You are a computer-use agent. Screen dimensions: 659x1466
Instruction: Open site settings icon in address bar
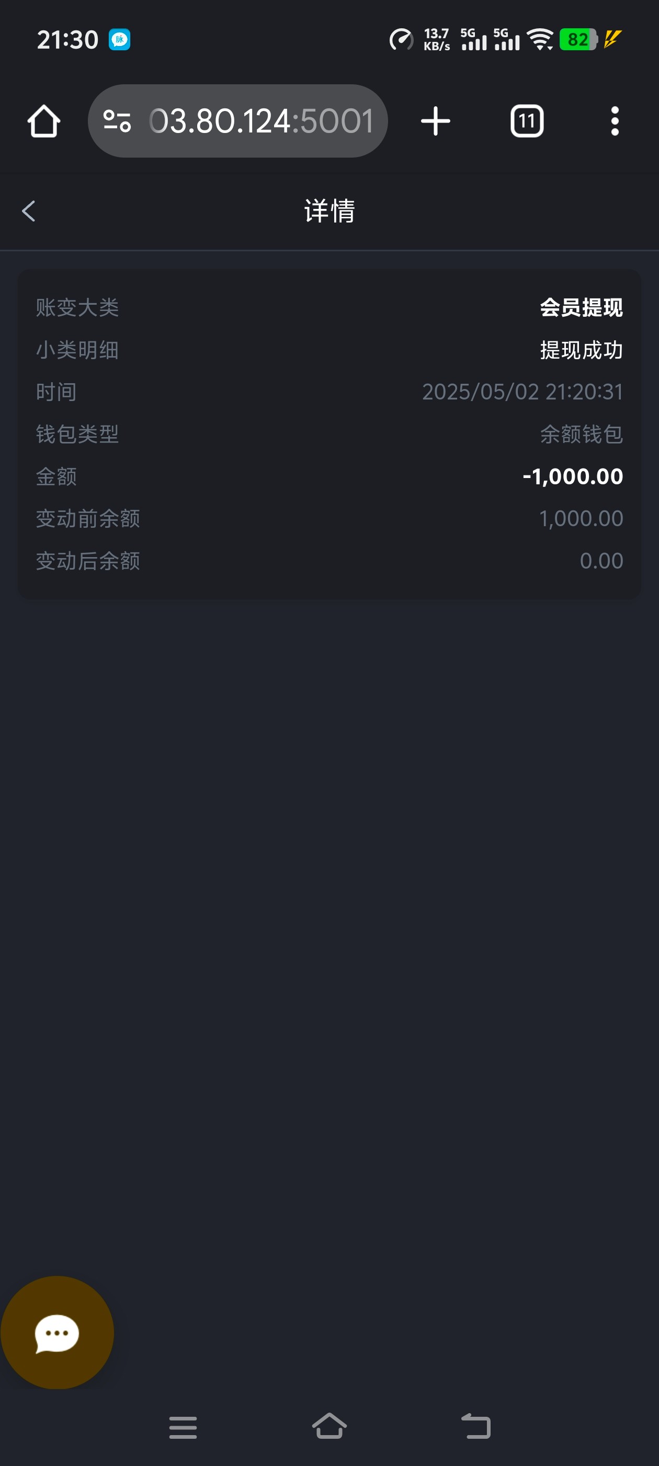[117, 121]
